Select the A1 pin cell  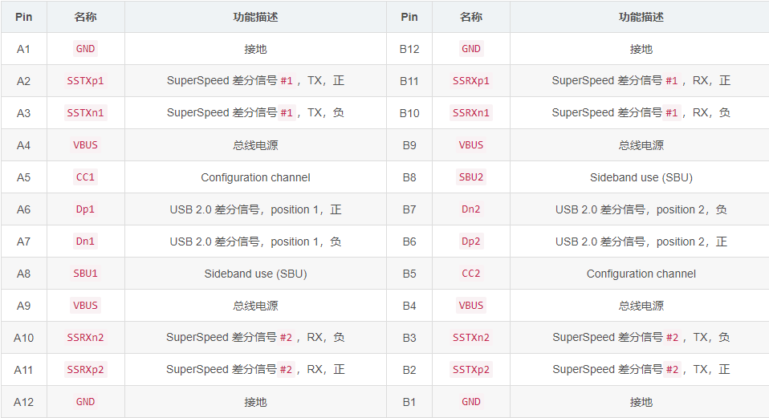click(23, 49)
